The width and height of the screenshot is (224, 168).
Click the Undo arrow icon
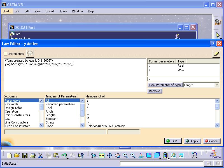pos(64,155)
